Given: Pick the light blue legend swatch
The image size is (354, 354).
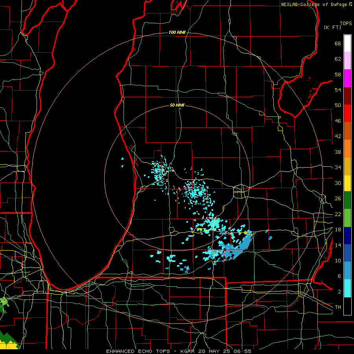Looking at the screenshot, I should 347,271.
